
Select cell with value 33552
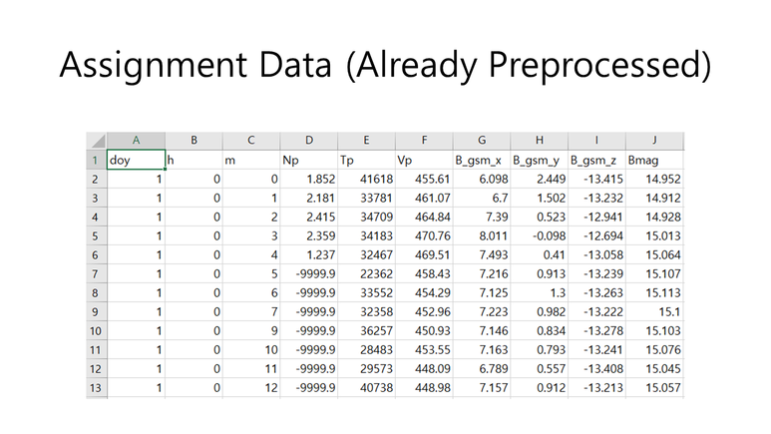pos(366,293)
